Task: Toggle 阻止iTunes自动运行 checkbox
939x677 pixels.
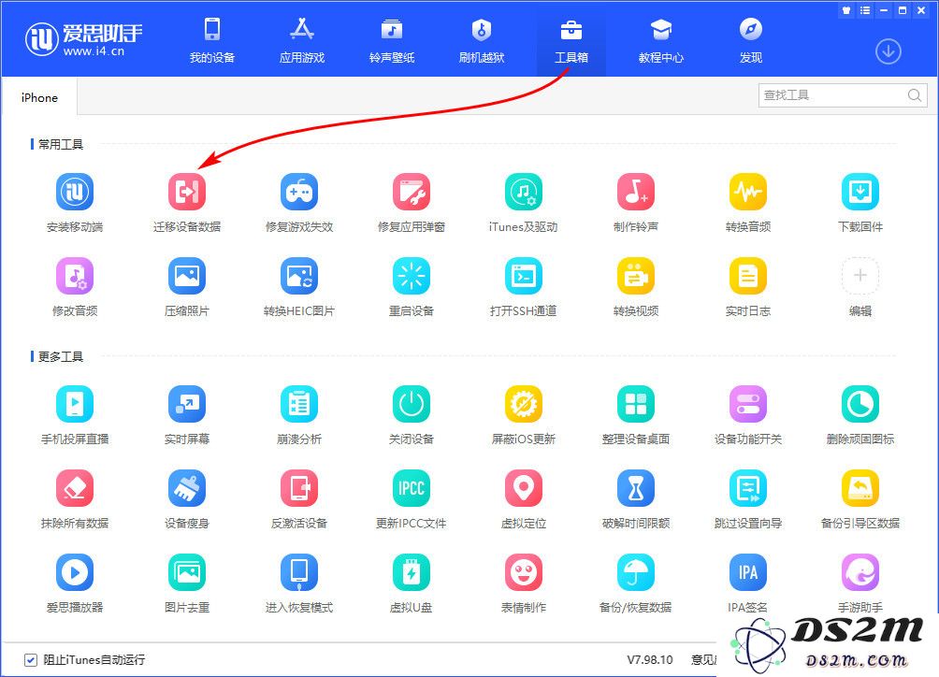Action: 31,659
